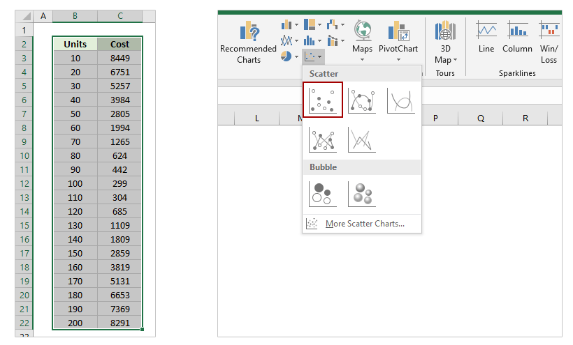Viewport: 573px width, 345px height.
Task: Open the statistic chart dropdown arrow
Action: click(x=320, y=41)
